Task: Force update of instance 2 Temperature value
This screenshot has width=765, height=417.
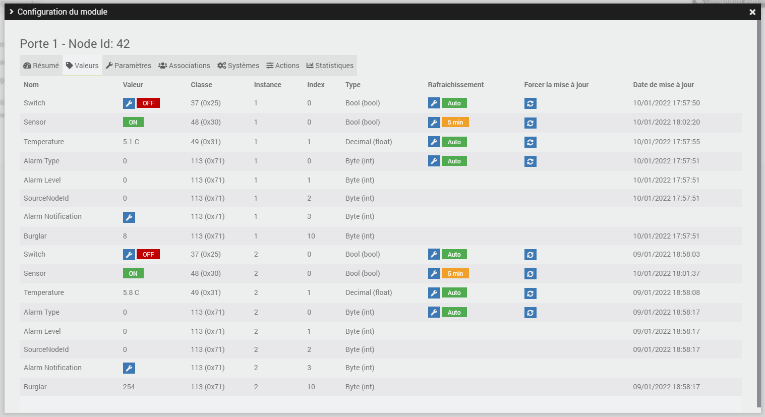Action: coord(531,293)
